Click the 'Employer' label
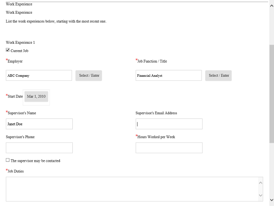 (15, 61)
